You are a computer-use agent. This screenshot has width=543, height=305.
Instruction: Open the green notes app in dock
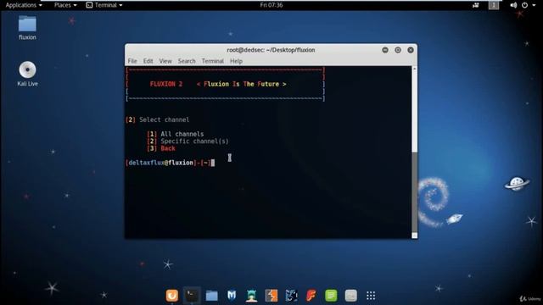pos(331,296)
